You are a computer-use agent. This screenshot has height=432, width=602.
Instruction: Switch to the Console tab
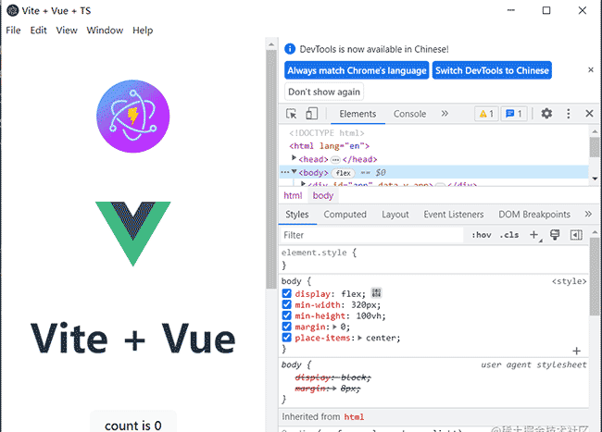tap(409, 114)
